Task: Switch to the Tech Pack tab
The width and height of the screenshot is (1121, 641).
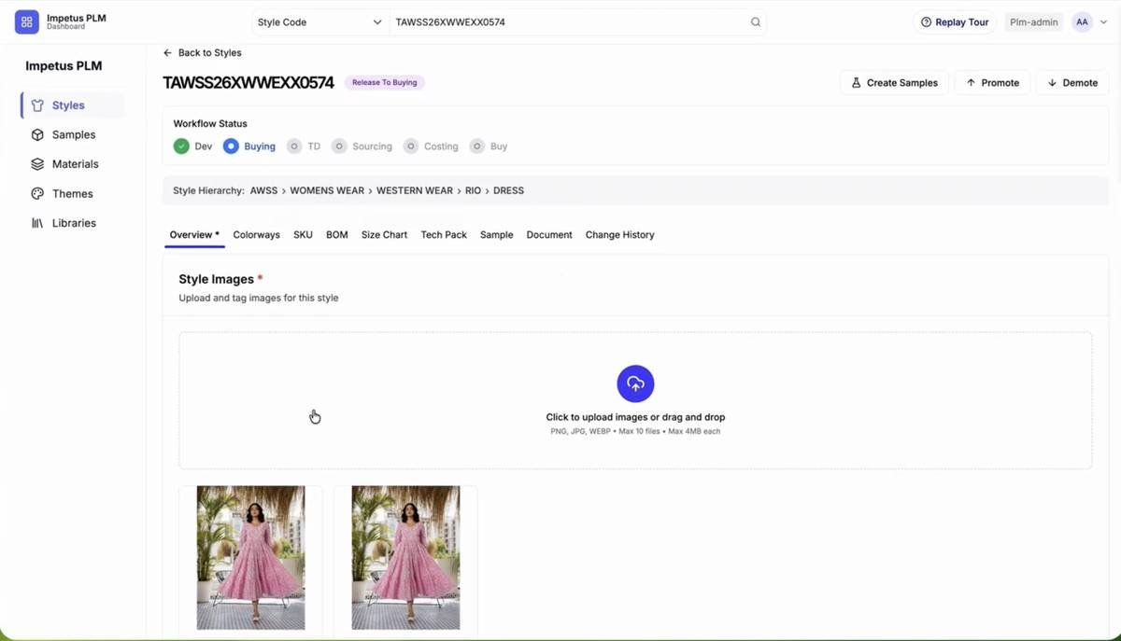Action: click(444, 235)
